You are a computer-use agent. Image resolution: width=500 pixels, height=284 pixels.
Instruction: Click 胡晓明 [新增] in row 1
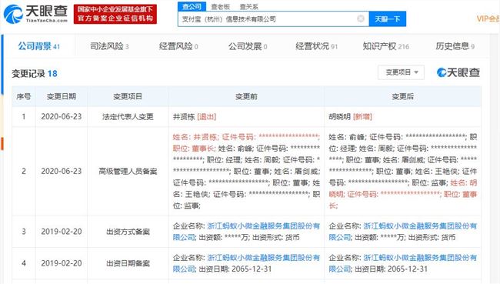coord(351,117)
